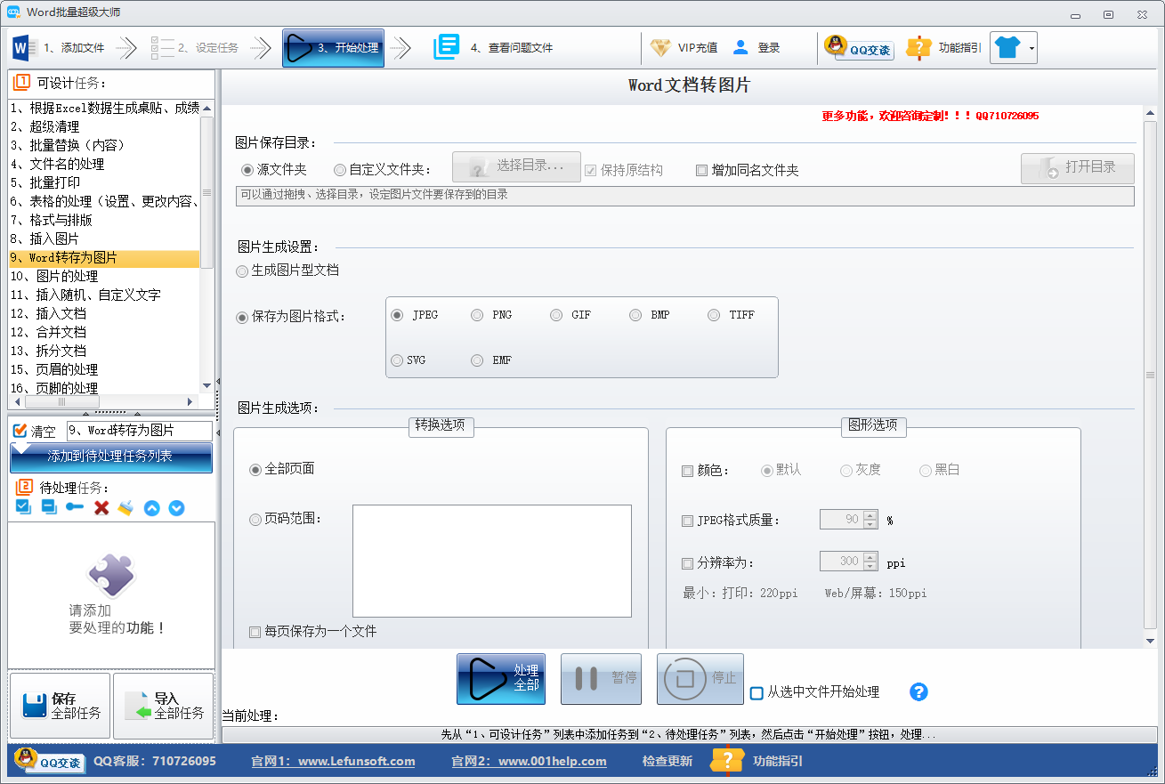1165x784 pixels.
Task: Open link www.001help.com
Action: point(552,762)
